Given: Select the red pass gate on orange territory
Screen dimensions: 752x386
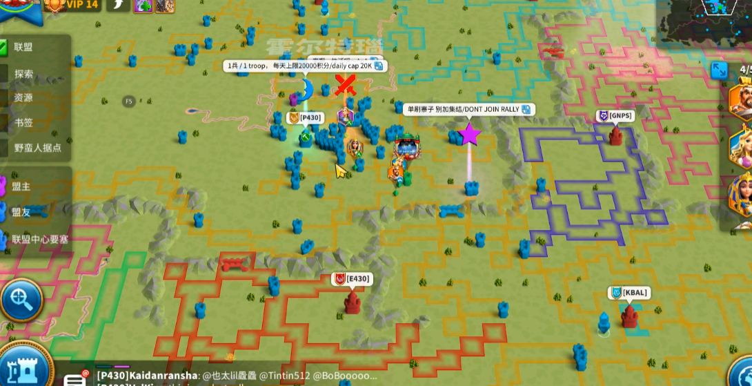Looking at the screenshot, I should [234, 264].
